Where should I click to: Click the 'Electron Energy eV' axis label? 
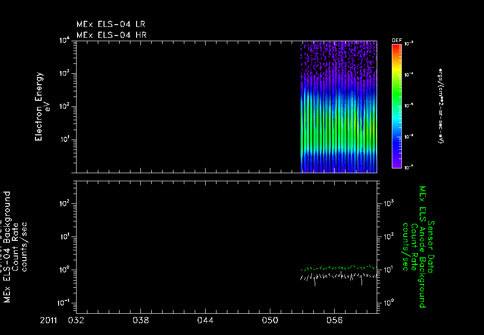pyautogui.click(x=42, y=106)
